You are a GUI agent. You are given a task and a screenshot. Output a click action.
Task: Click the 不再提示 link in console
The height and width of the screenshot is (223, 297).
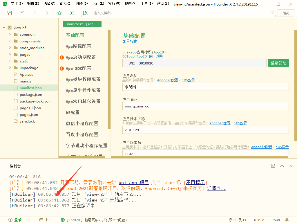[195, 183]
